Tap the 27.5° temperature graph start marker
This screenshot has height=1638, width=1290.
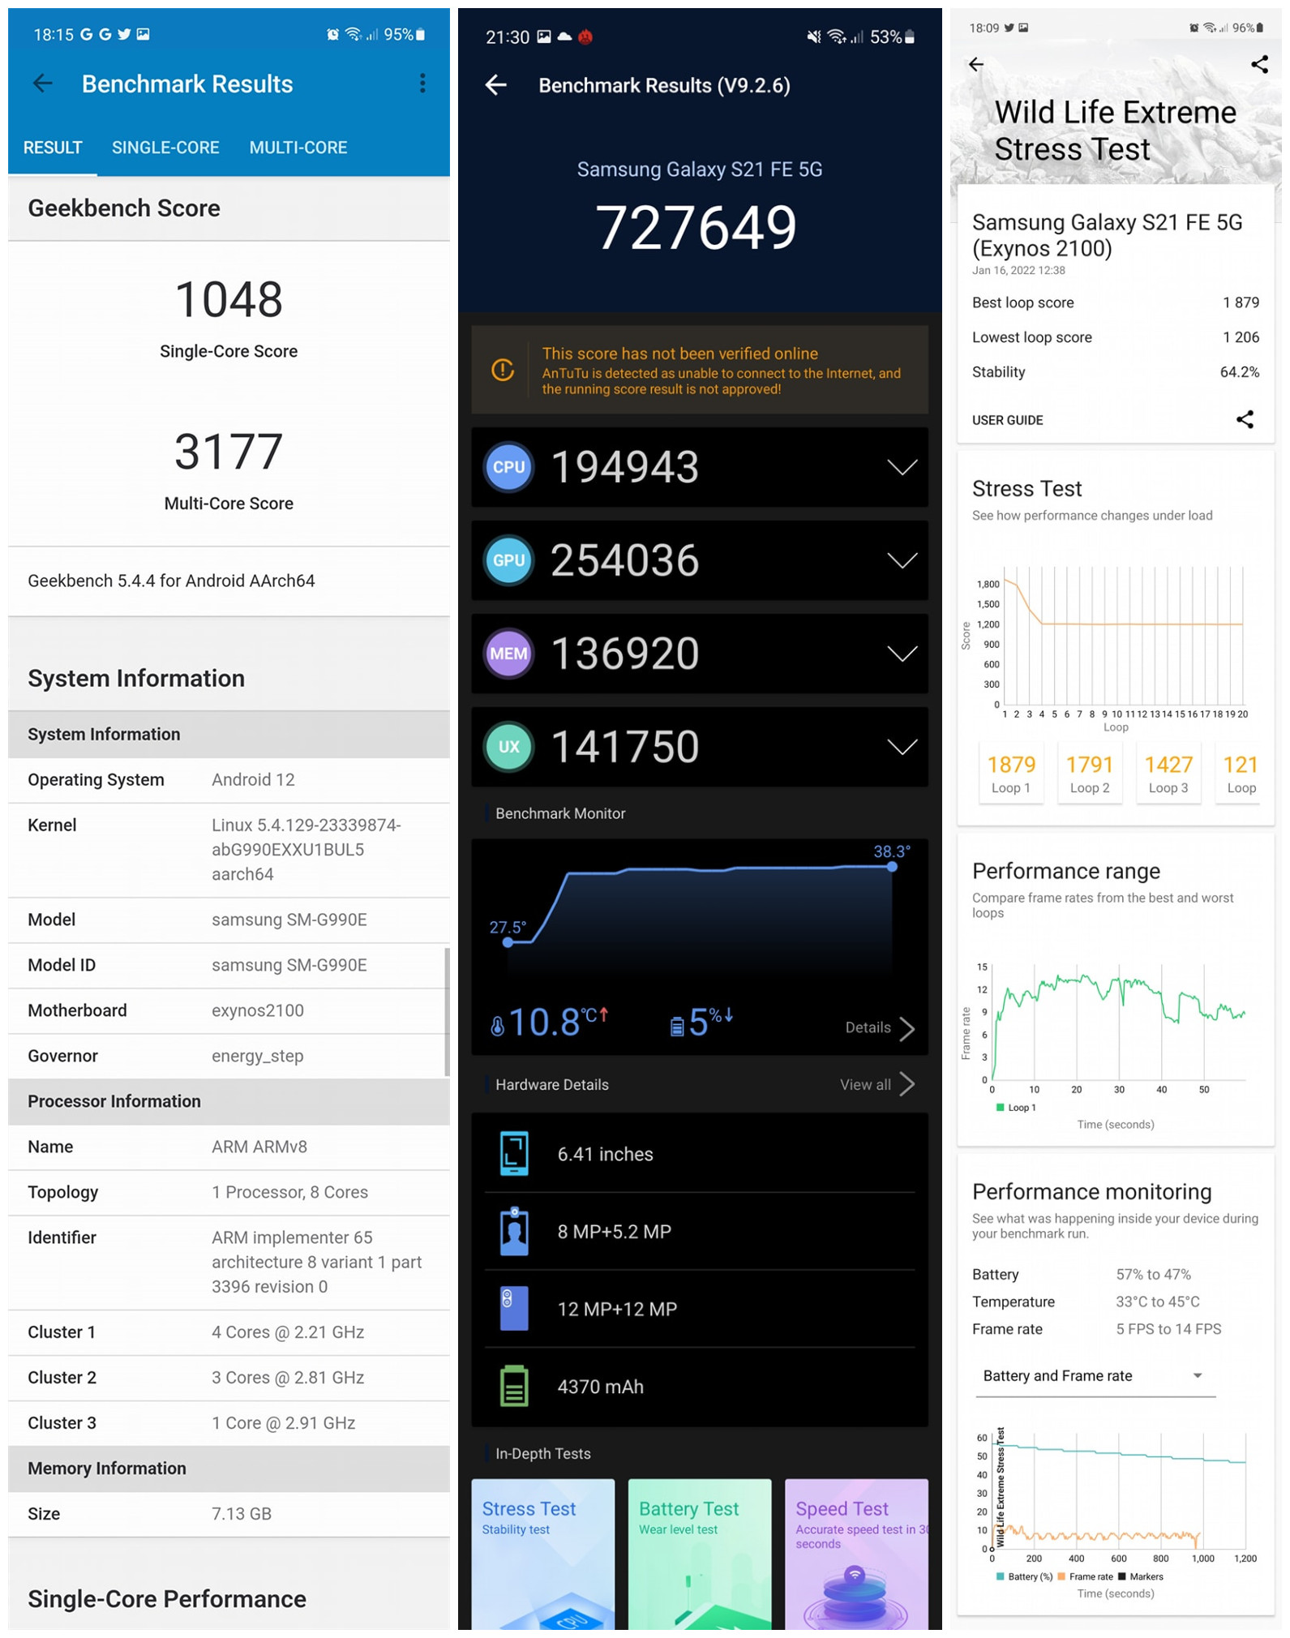(x=508, y=942)
